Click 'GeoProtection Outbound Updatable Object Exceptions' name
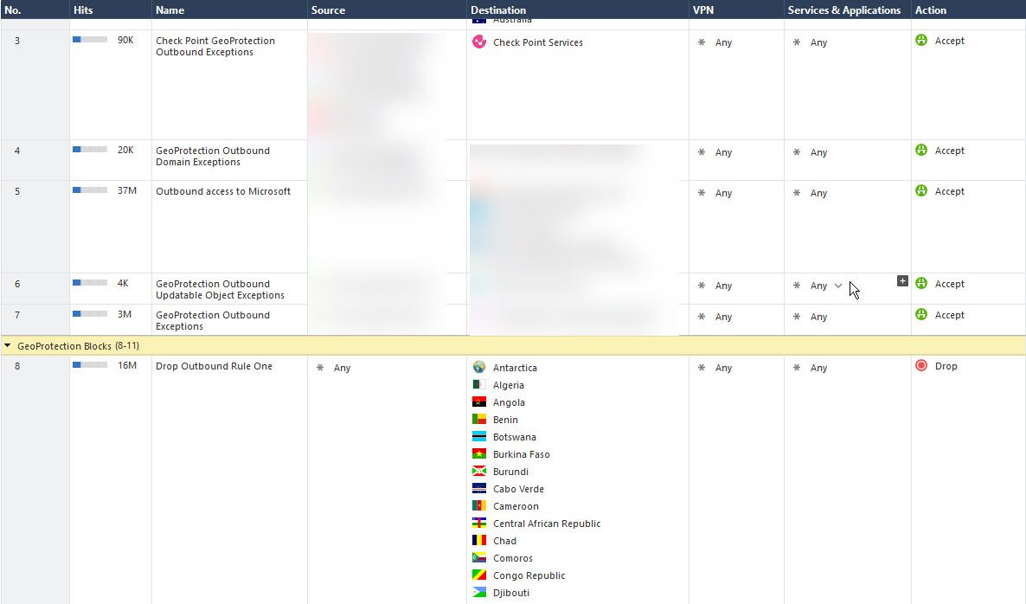Image resolution: width=1026 pixels, height=604 pixels. [220, 289]
